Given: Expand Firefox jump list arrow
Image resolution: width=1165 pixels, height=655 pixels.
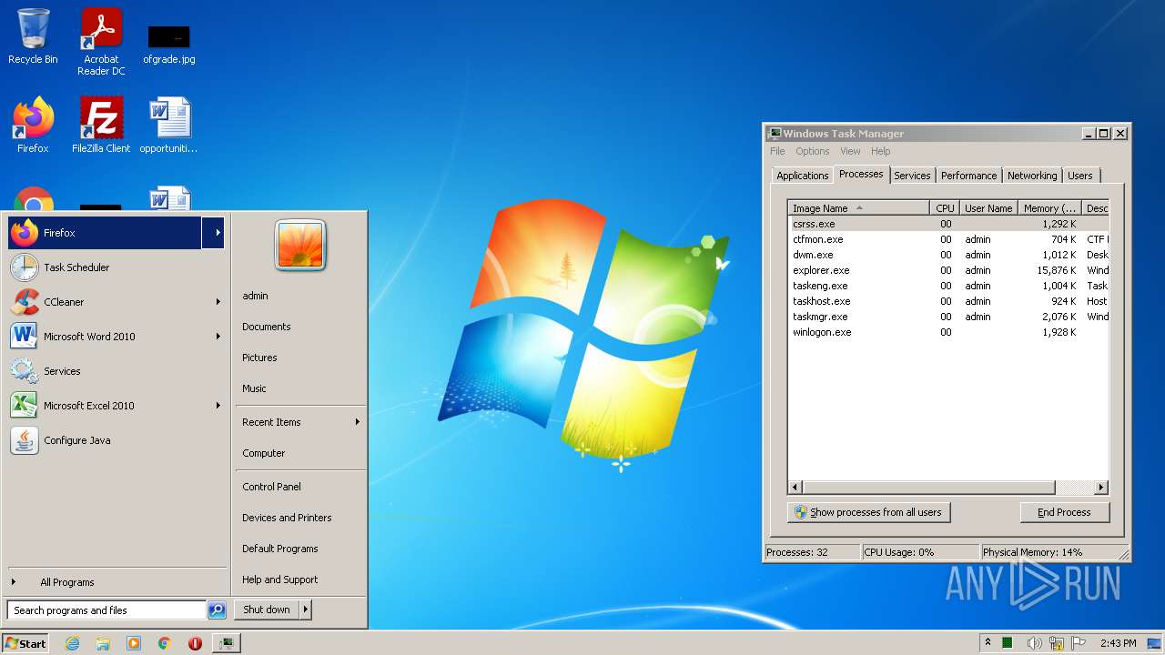Looking at the screenshot, I should click(218, 233).
